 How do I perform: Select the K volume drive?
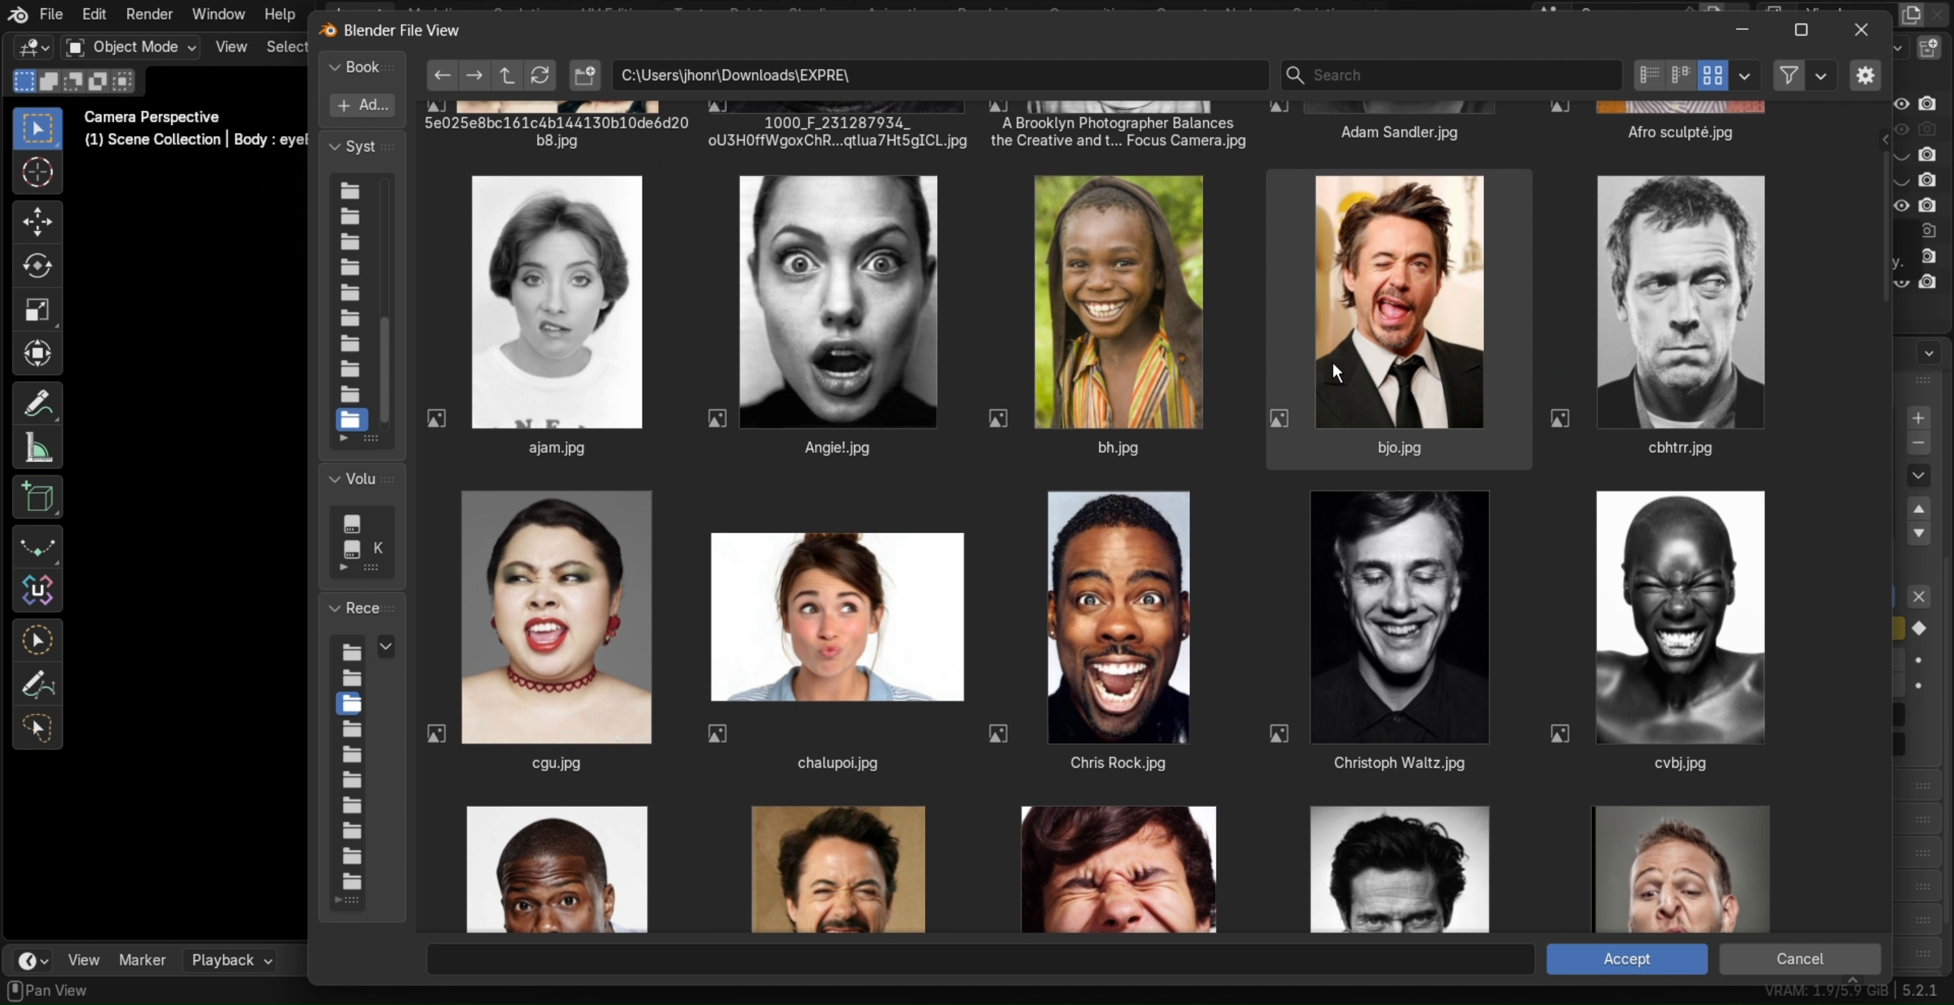pos(362,548)
